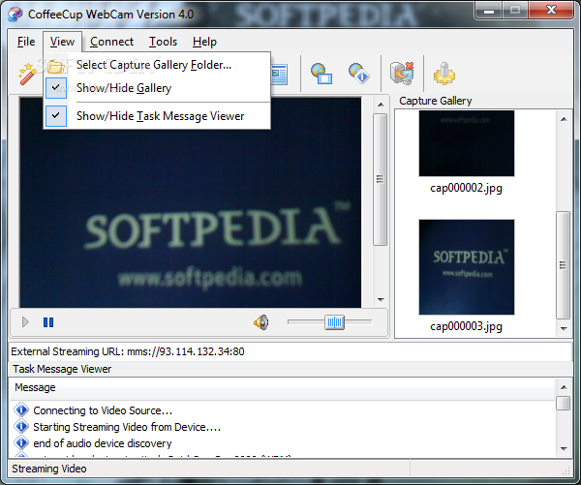Select Starting Streaming Video from Device message

tap(127, 427)
